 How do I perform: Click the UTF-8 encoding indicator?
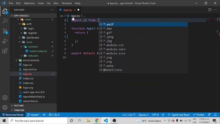pyautogui.click(x=155, y=115)
